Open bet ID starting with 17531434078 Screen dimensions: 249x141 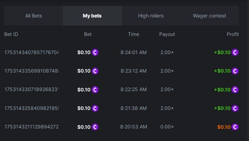click(x=31, y=52)
